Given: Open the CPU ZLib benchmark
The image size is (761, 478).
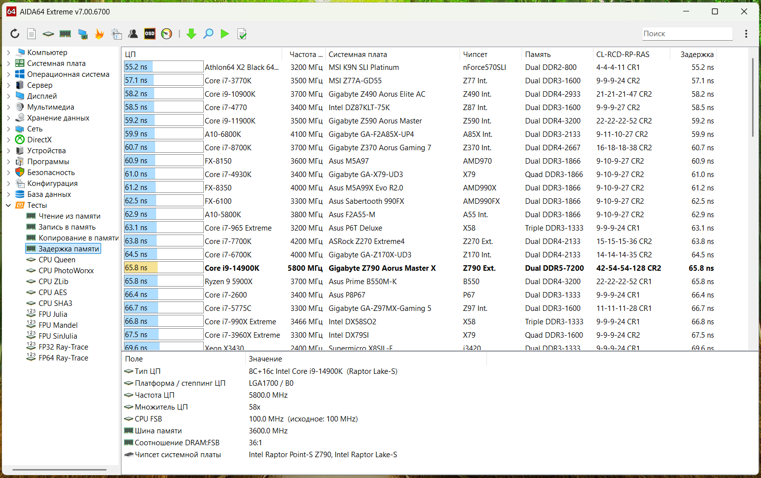Looking at the screenshot, I should pos(54,282).
